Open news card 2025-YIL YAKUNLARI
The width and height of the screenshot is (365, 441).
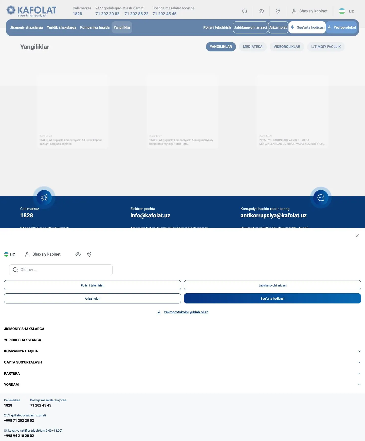pyautogui.click(x=292, y=111)
